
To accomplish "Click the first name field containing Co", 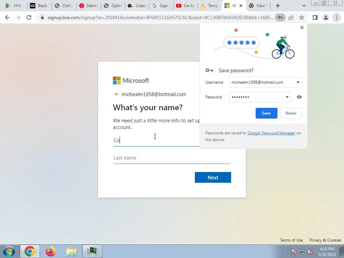I will (156, 140).
